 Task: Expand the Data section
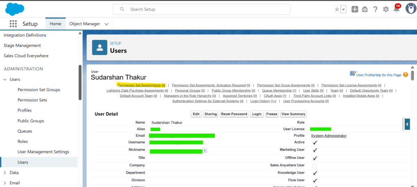(x=5, y=172)
